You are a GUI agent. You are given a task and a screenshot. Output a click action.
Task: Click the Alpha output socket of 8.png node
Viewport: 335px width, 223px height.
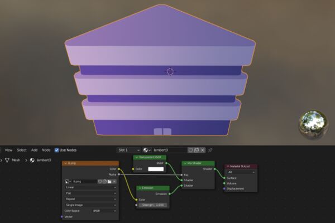tap(119, 174)
